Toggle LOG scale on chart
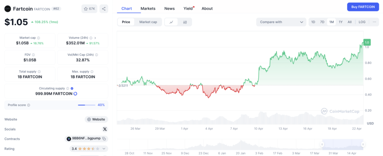This screenshot has width=383, height=156. coord(362,22)
